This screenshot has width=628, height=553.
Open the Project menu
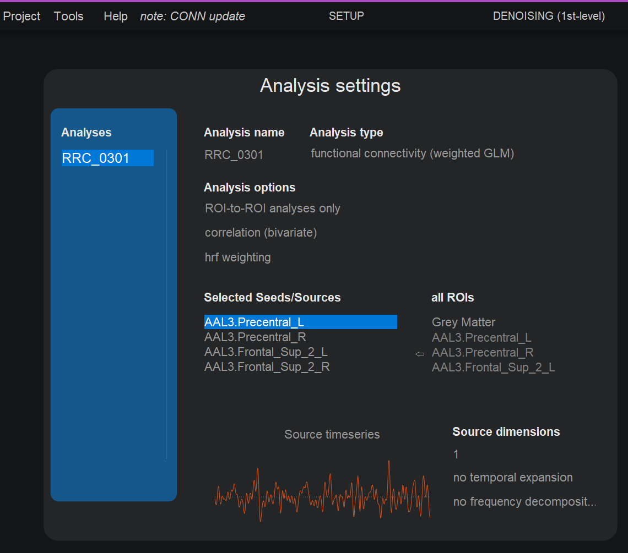pyautogui.click(x=21, y=17)
